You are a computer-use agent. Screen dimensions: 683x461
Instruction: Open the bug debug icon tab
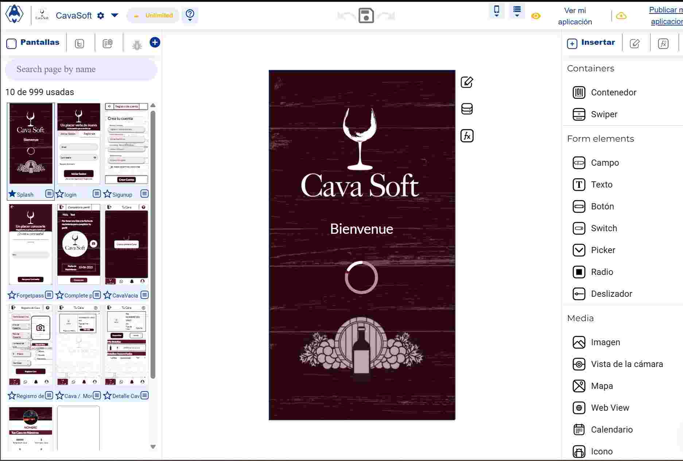137,44
